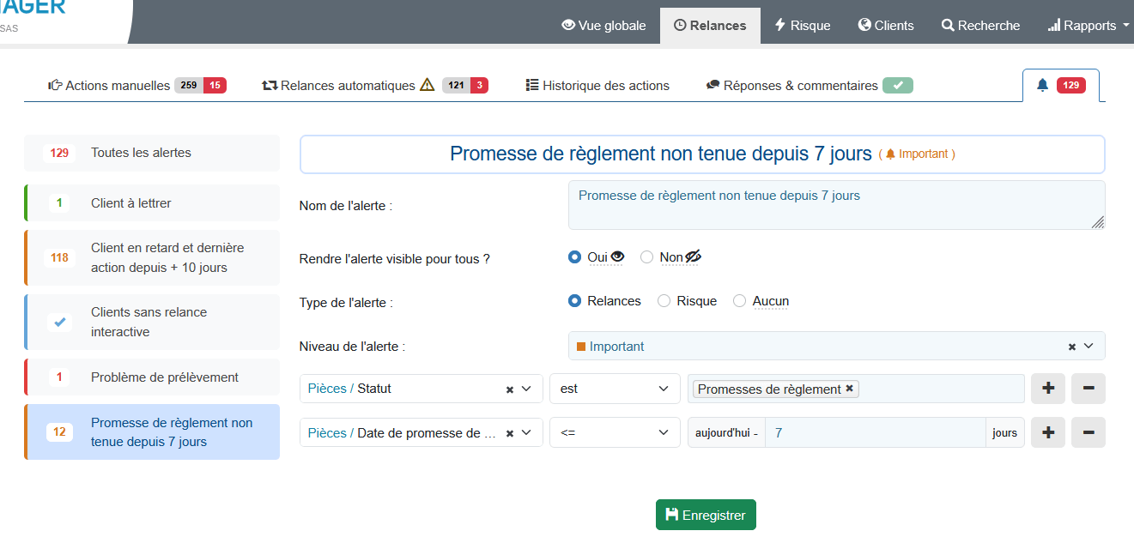Click the Enregistrer button
1134x537 pixels.
[706, 515]
